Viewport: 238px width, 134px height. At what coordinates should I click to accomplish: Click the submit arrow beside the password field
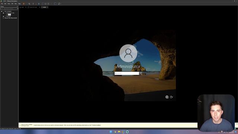coord(141,73)
